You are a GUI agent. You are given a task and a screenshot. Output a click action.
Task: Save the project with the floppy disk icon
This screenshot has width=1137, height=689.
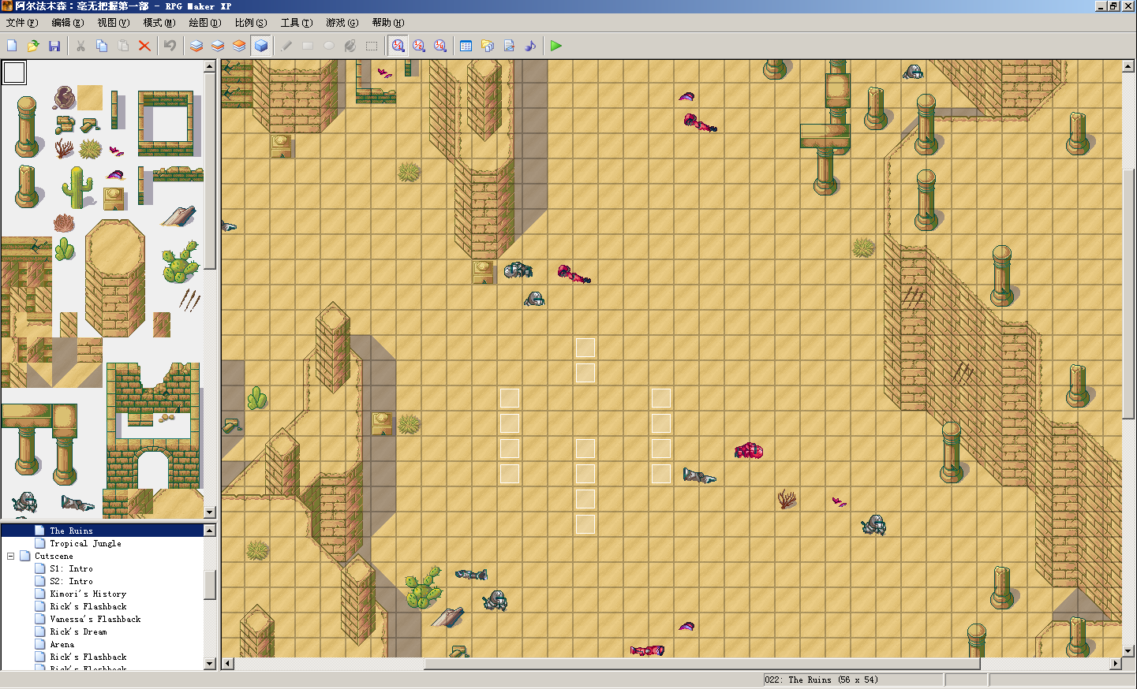(54, 46)
